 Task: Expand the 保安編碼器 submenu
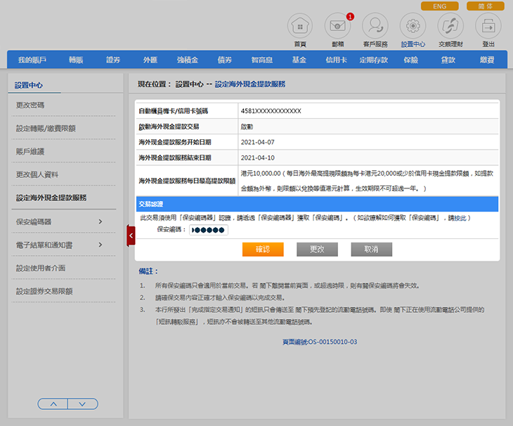[x=100, y=222]
